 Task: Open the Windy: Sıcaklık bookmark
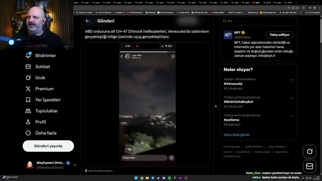tap(218, 12)
